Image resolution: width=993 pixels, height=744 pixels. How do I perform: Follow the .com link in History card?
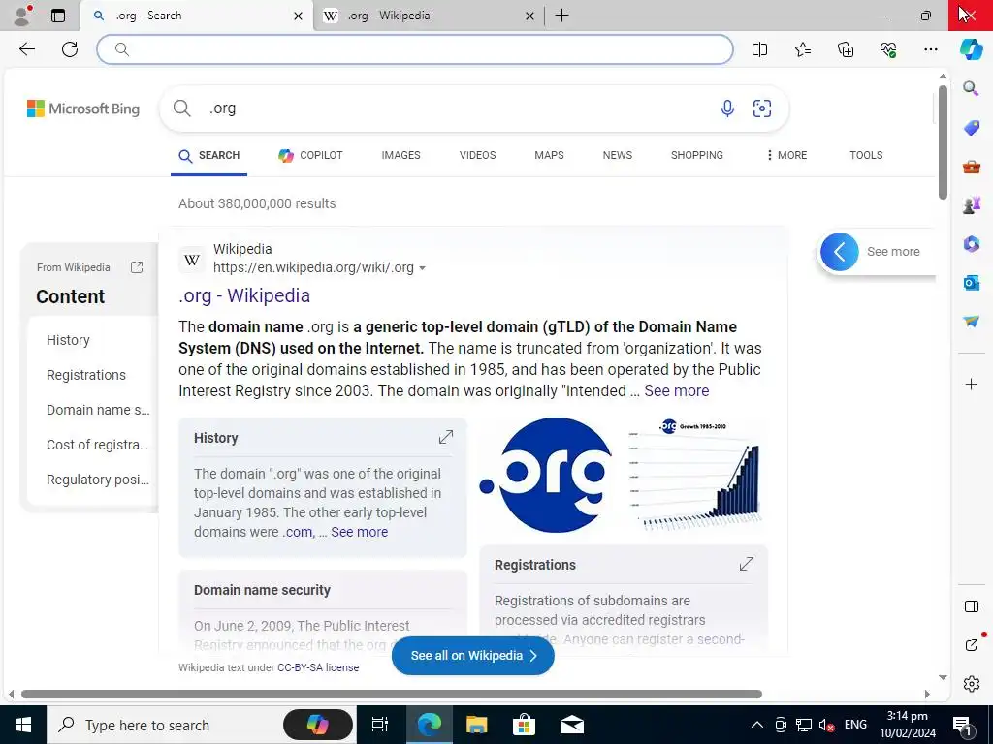tap(298, 532)
